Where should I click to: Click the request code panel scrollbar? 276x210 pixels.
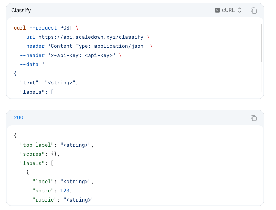point(261,43)
